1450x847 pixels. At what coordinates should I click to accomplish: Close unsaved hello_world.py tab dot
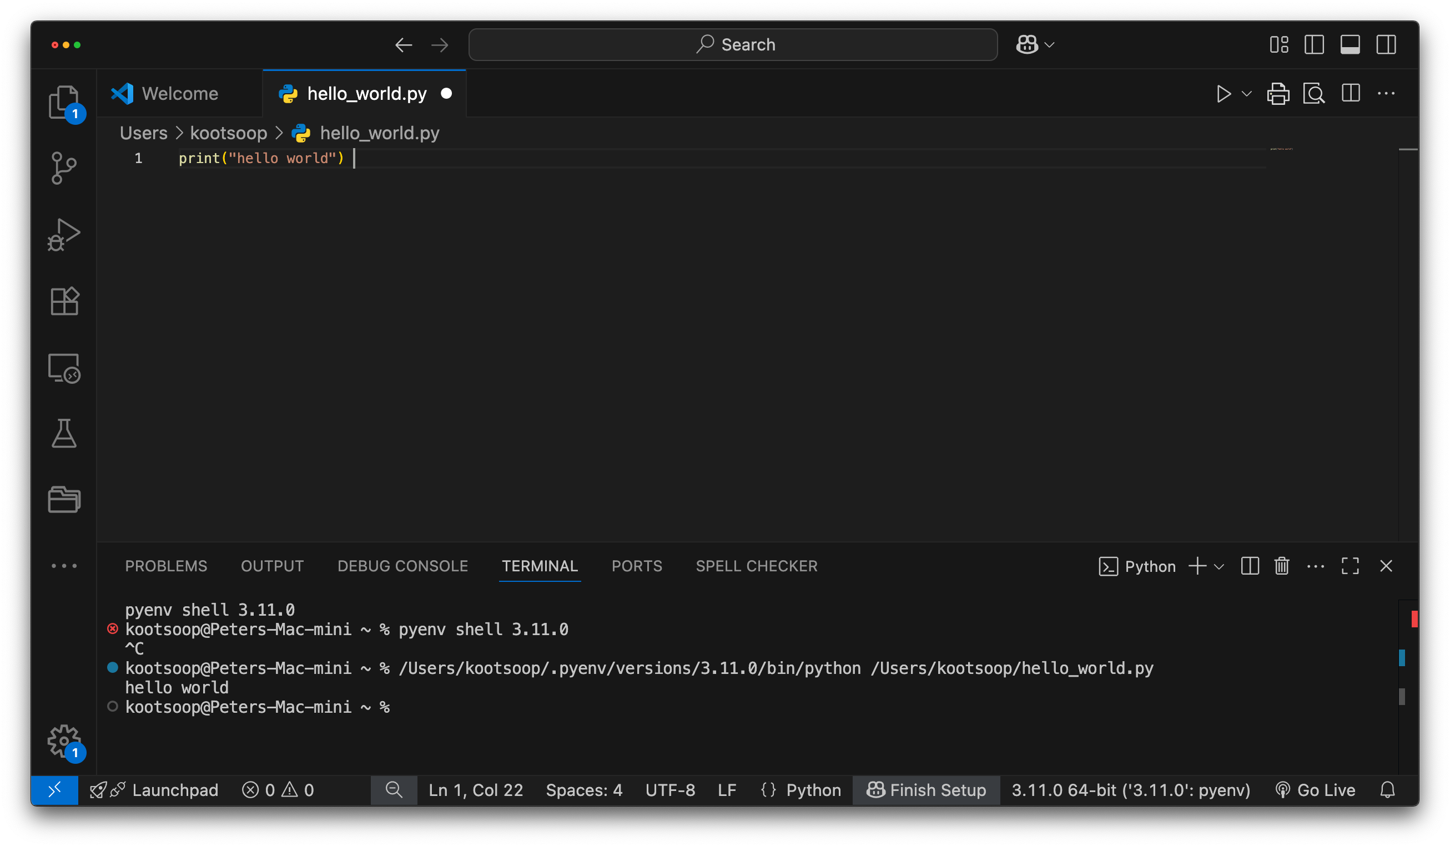tap(446, 94)
